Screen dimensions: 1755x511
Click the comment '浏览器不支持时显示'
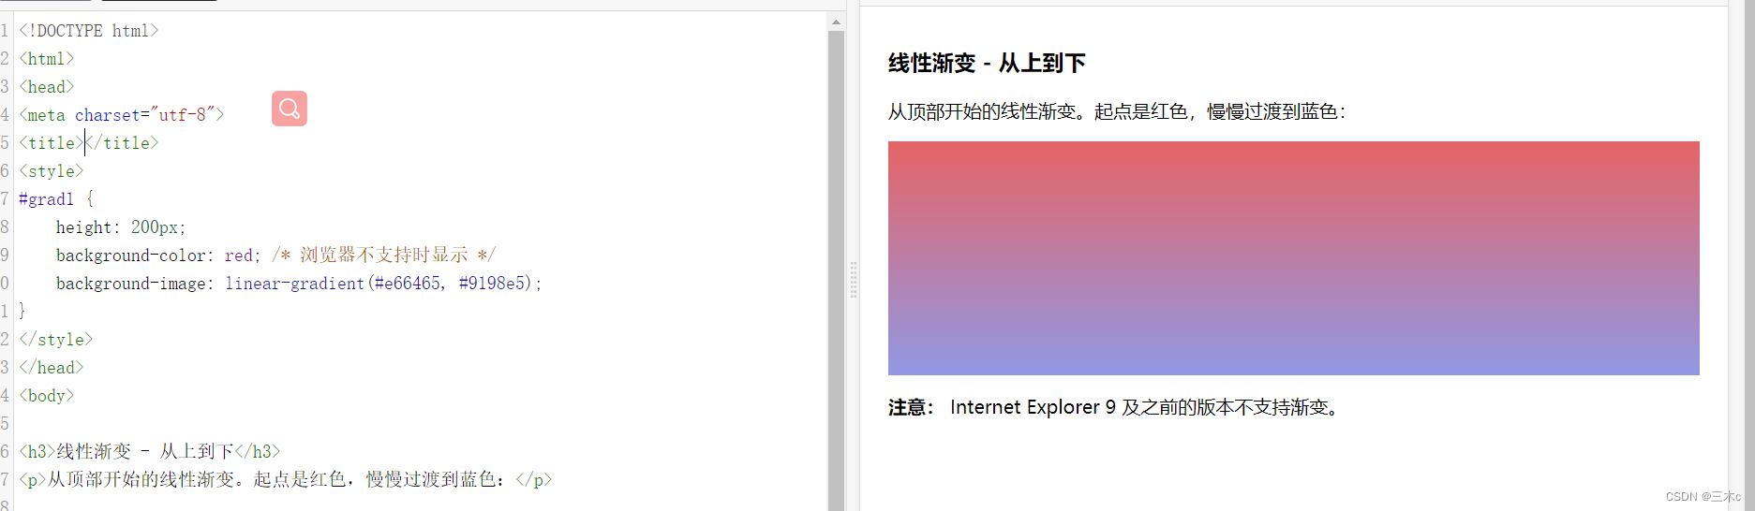383,255
